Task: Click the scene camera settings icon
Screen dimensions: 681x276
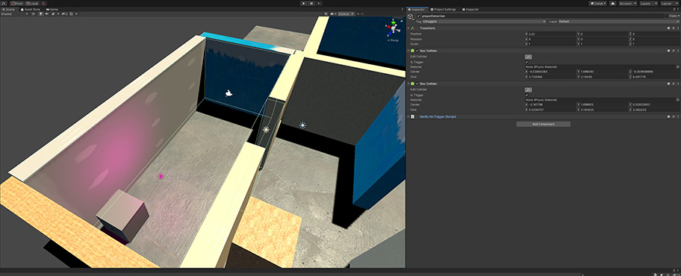Action: [333, 14]
